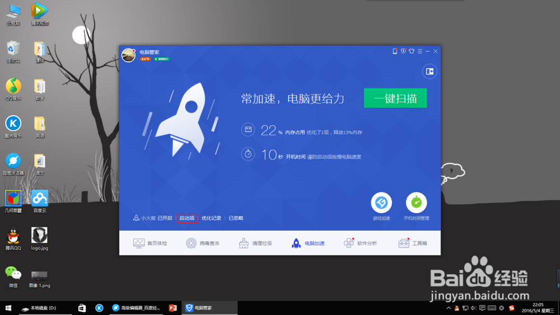The height and width of the screenshot is (315, 560).
Task: Toggle the 小火箭 已开启 rocket setting
Action: pos(152,218)
